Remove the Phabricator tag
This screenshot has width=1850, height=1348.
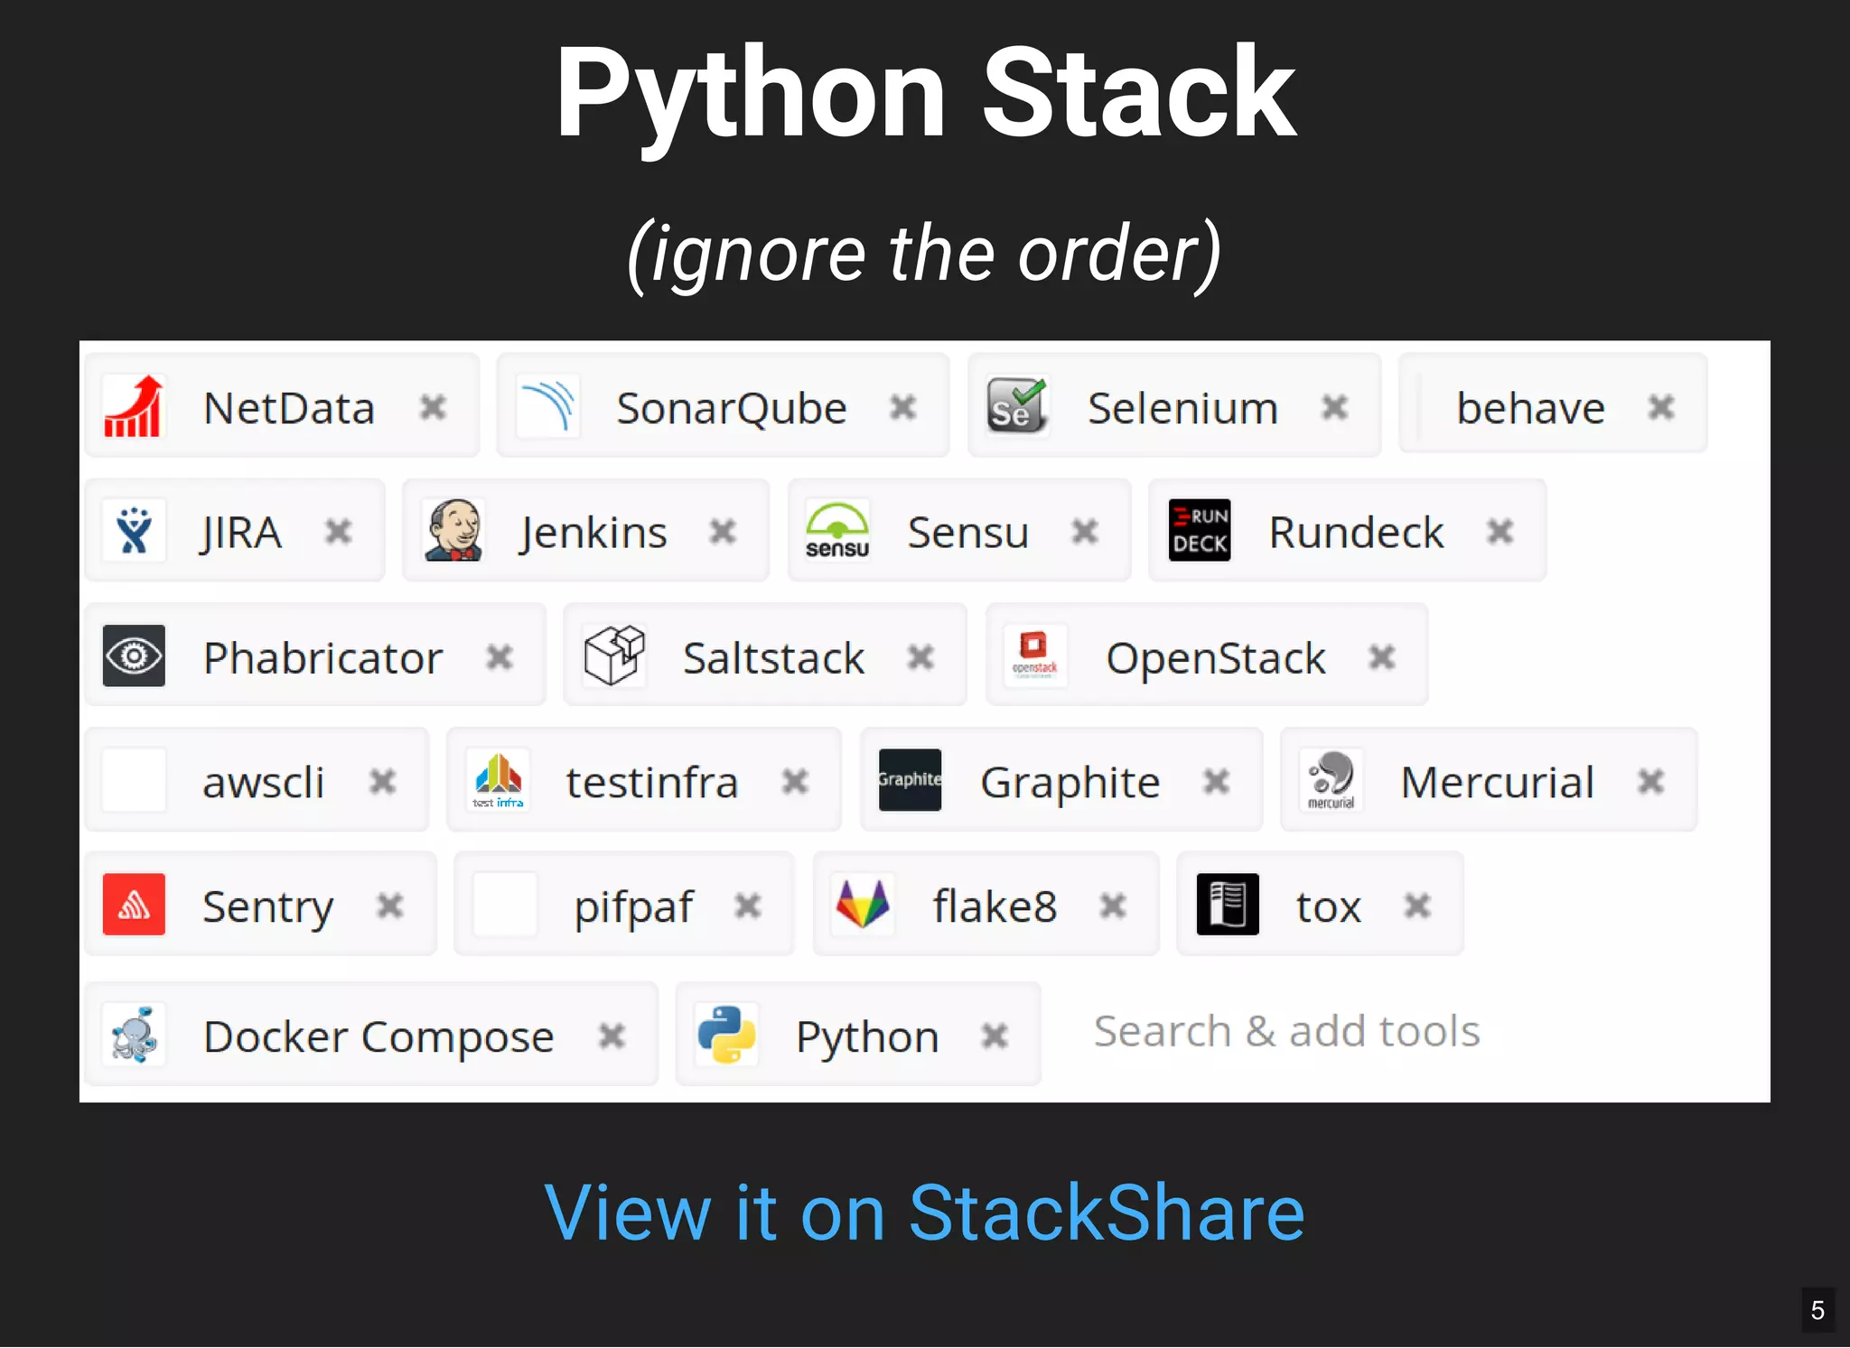[x=500, y=657]
